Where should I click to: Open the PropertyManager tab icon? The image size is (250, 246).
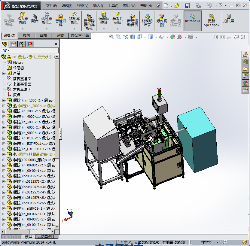[x=13, y=44]
